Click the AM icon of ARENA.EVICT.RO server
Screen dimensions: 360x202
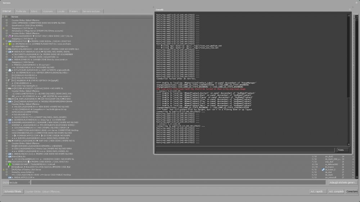(x=10, y=41)
